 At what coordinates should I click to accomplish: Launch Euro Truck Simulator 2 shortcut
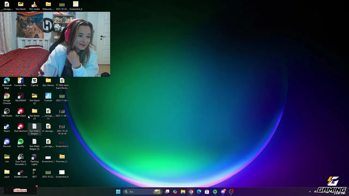[x=20, y=160]
